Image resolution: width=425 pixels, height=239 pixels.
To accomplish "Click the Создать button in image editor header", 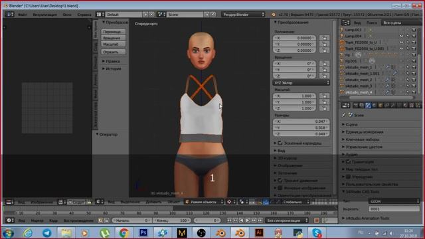I will [76, 202].
